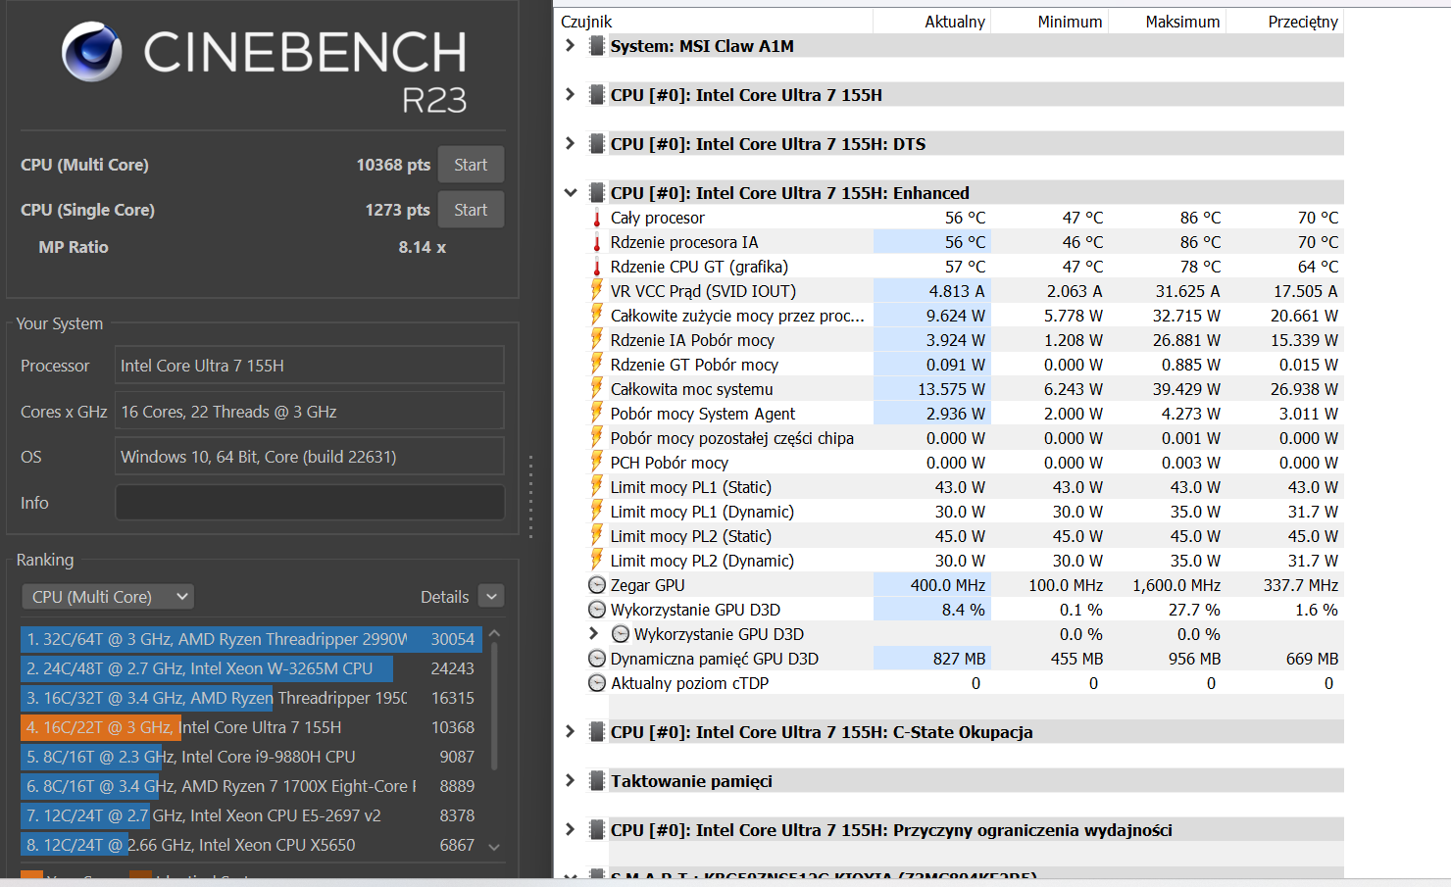Click the empty Info text field
The image size is (1451, 887).
310,503
